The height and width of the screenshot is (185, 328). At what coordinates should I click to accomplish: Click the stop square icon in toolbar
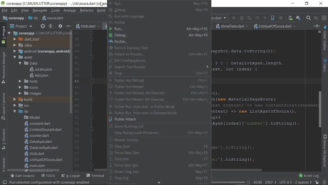(x=281, y=18)
